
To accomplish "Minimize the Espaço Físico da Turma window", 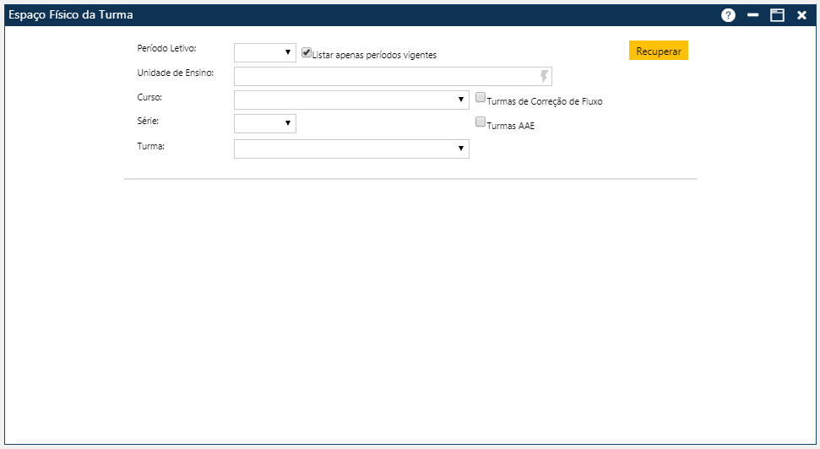I will 753,15.
